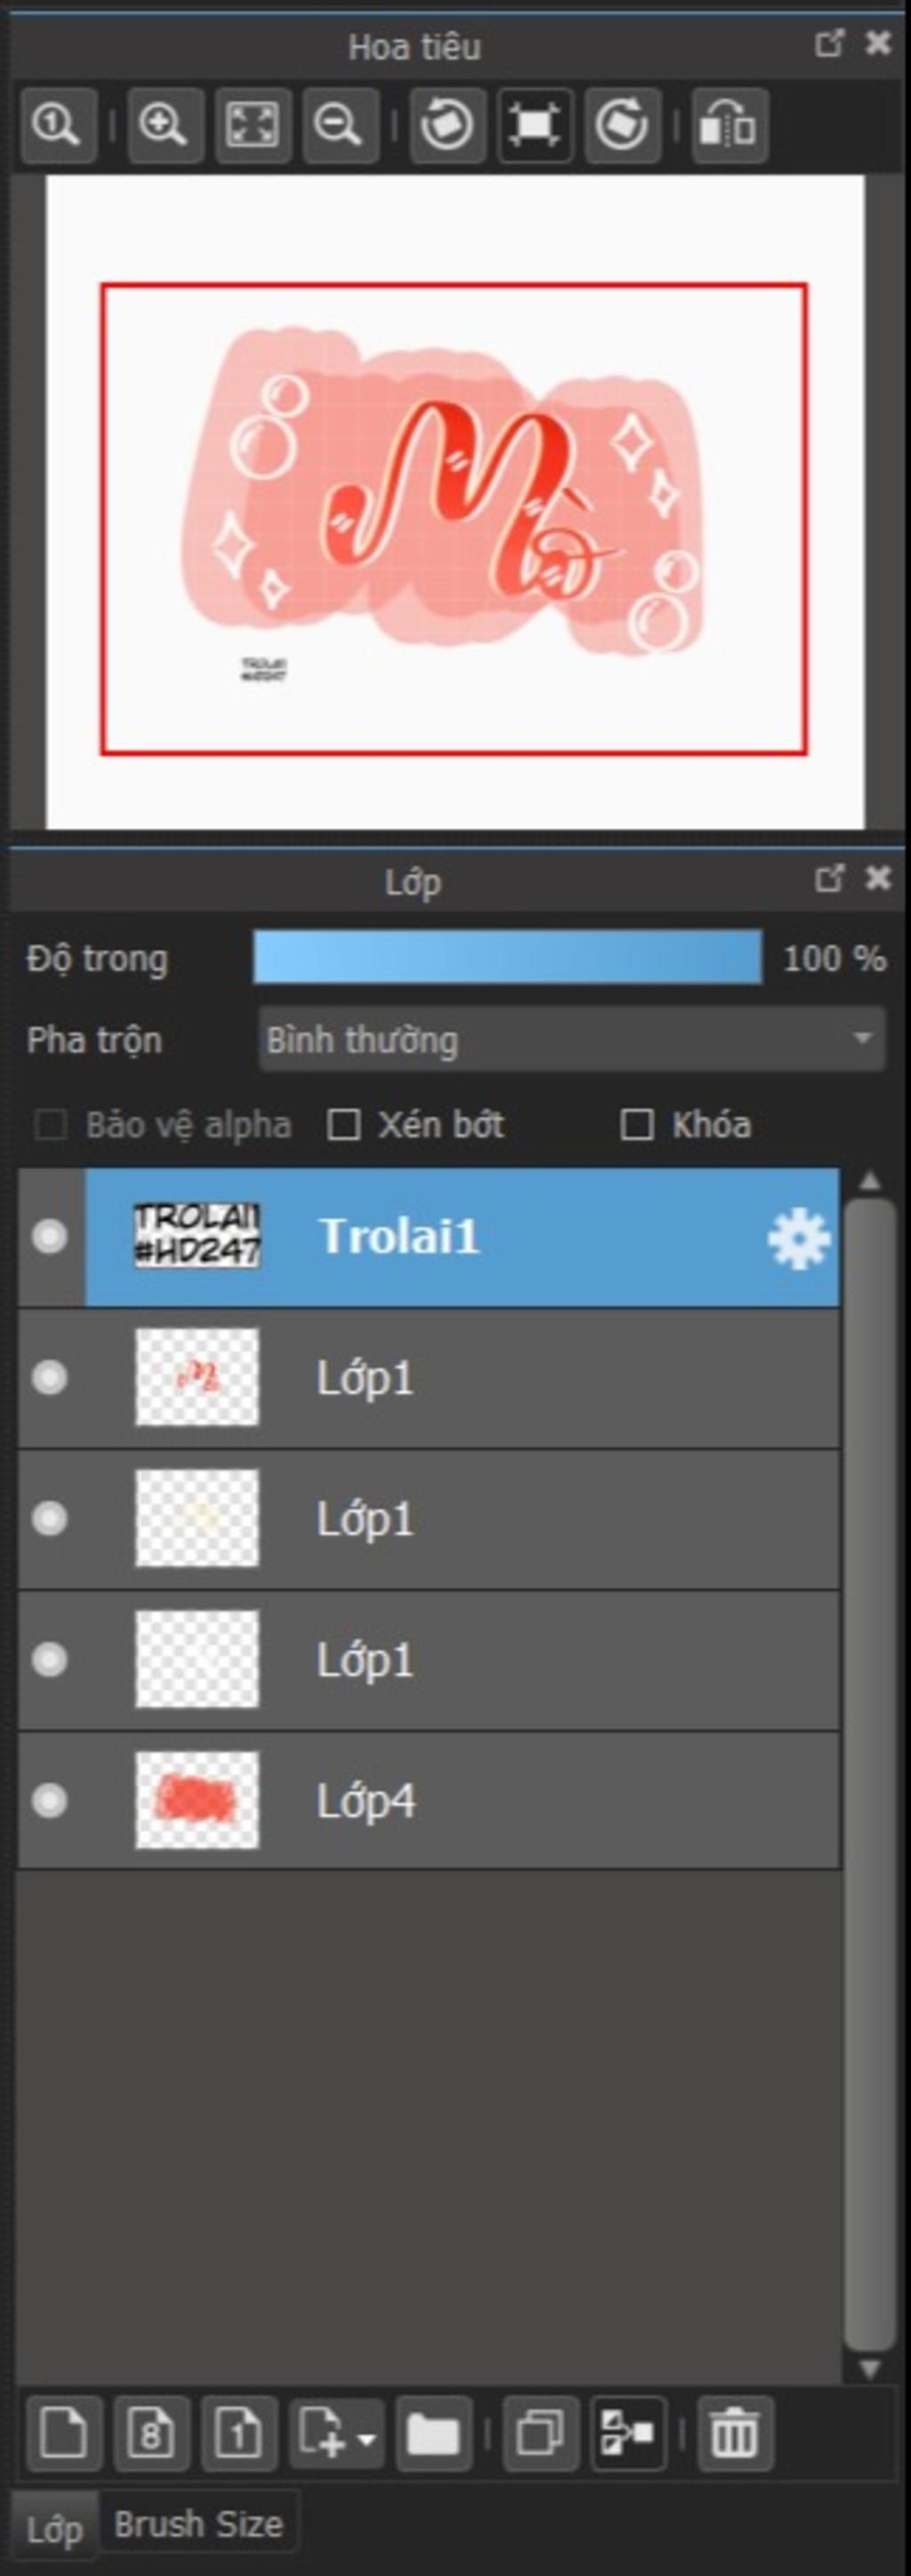This screenshot has height=2576, width=911.
Task: Switch to the Brush Size tab
Action: pos(198,2524)
